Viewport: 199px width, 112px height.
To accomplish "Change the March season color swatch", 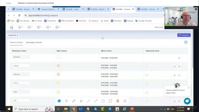I will (58, 83).
